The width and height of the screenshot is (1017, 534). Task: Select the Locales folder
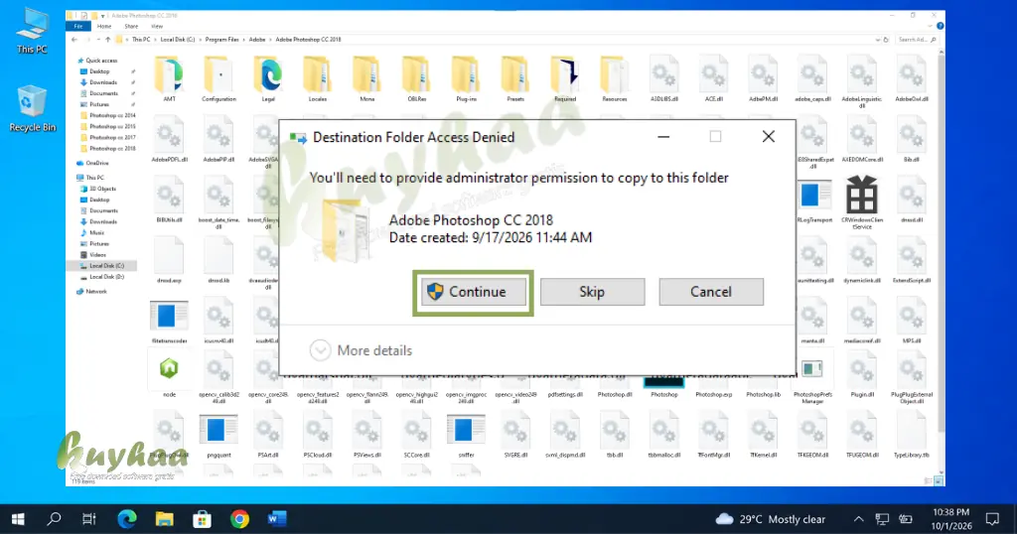click(318, 79)
